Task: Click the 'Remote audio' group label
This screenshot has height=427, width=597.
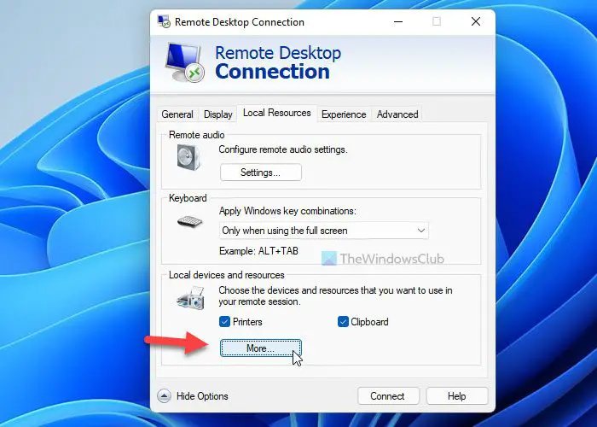Action: tap(196, 135)
